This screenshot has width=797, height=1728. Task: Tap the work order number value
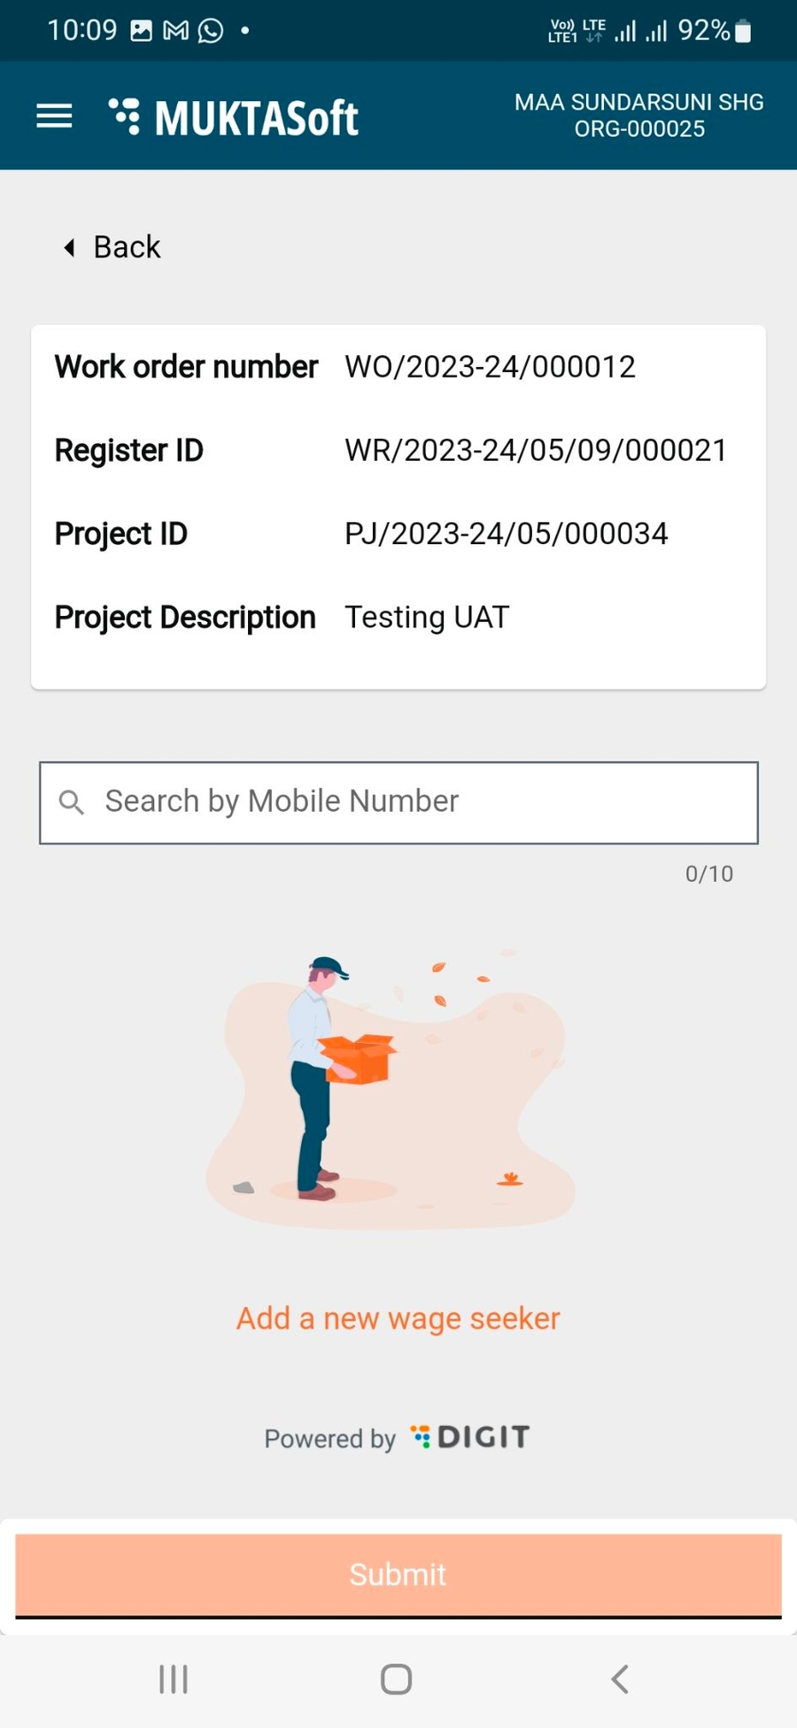point(490,367)
